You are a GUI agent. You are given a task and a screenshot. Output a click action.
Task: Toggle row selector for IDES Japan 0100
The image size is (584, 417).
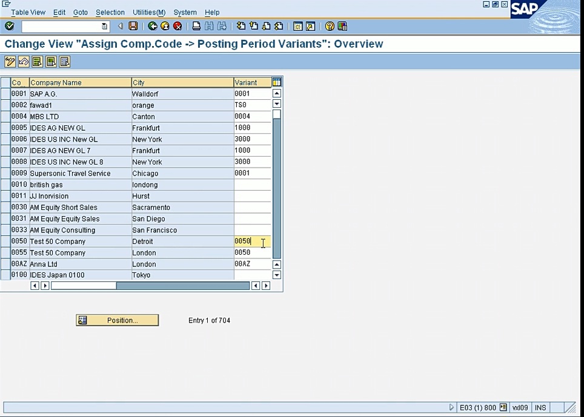tap(5, 275)
